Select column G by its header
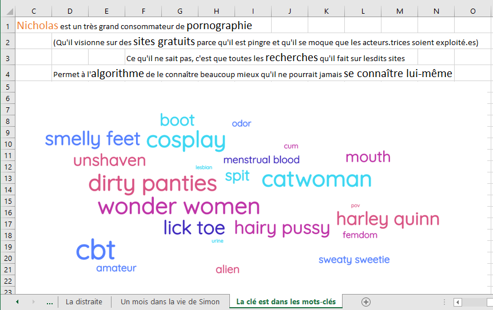 click(180, 11)
